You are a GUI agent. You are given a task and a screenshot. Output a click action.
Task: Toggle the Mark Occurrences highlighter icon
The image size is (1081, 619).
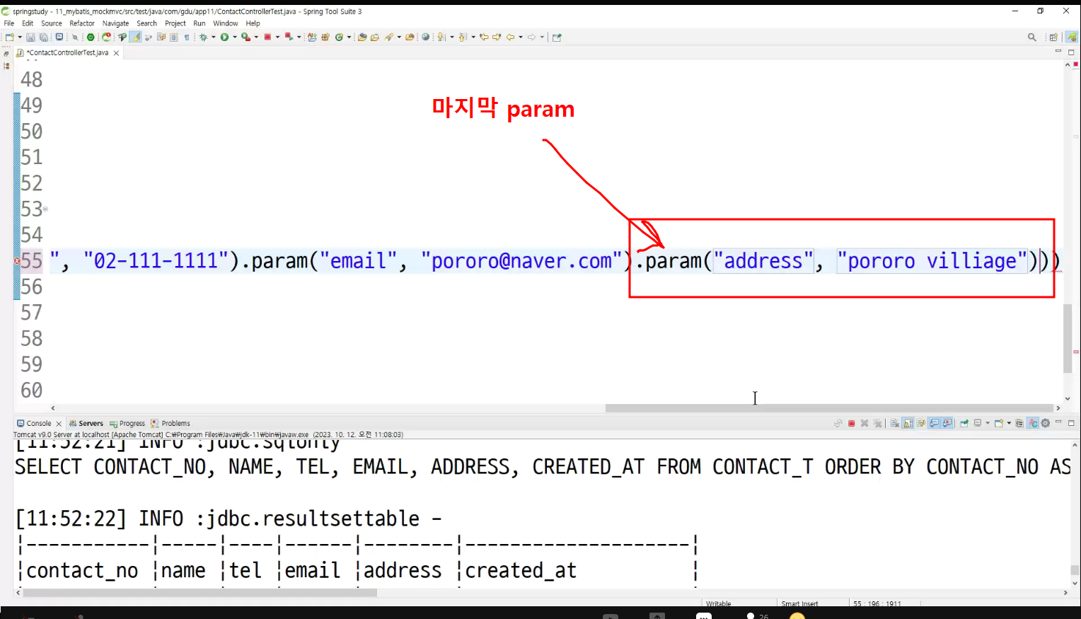[x=136, y=37]
